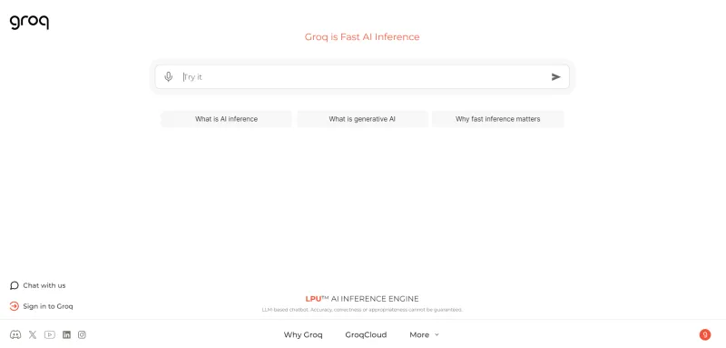Click the "LPU AI INFERENCE ENGINE" text
This screenshot has height=348, width=726.
pos(362,299)
